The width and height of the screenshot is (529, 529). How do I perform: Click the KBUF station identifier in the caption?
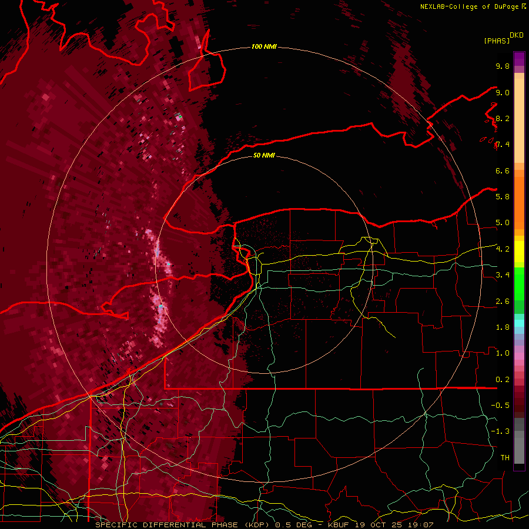[339, 525]
